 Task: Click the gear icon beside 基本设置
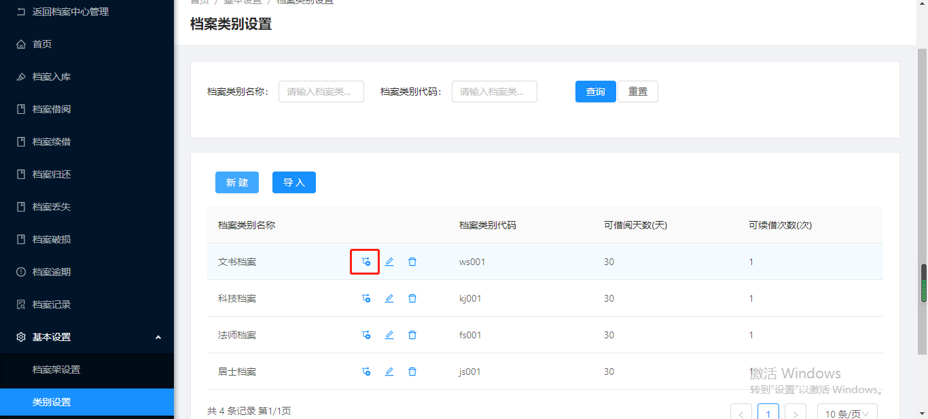(x=21, y=337)
